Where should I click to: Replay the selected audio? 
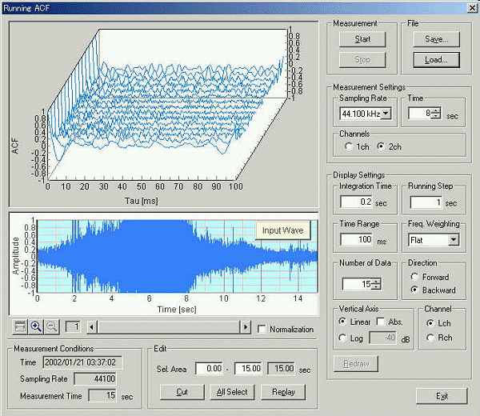tap(283, 392)
